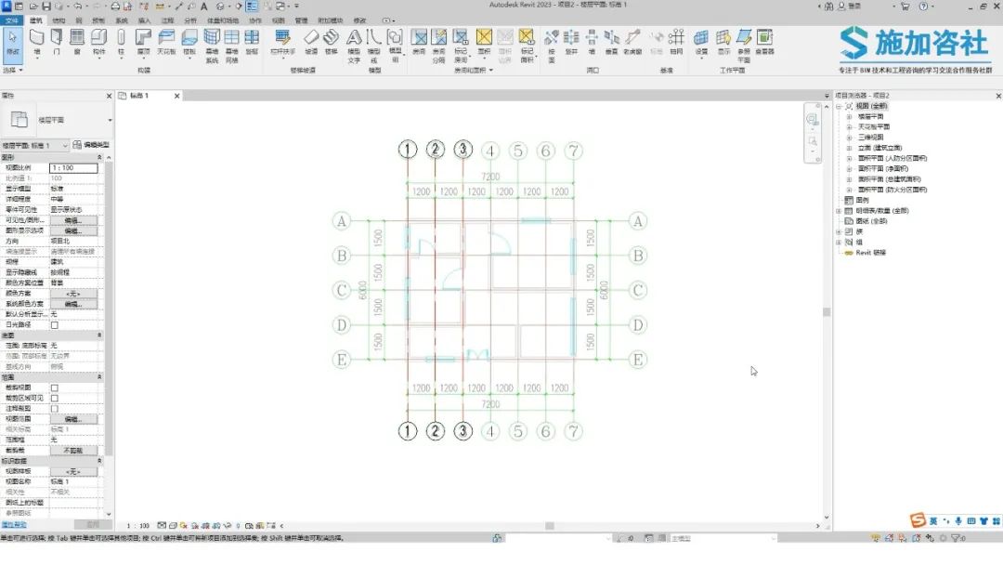This screenshot has height=565, width=1003.
Task: Open the 文件 (File) menu tab
Action: coord(12,20)
